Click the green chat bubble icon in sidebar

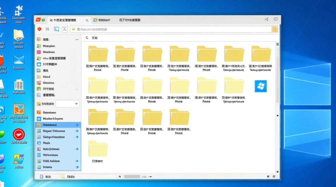38,89
